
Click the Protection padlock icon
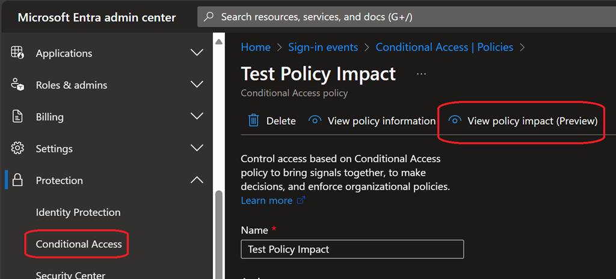pos(17,180)
